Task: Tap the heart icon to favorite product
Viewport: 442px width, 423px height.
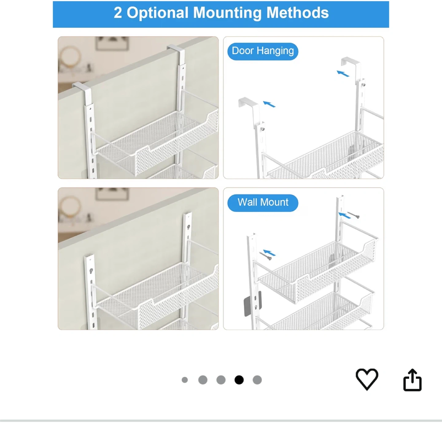Action: [367, 379]
